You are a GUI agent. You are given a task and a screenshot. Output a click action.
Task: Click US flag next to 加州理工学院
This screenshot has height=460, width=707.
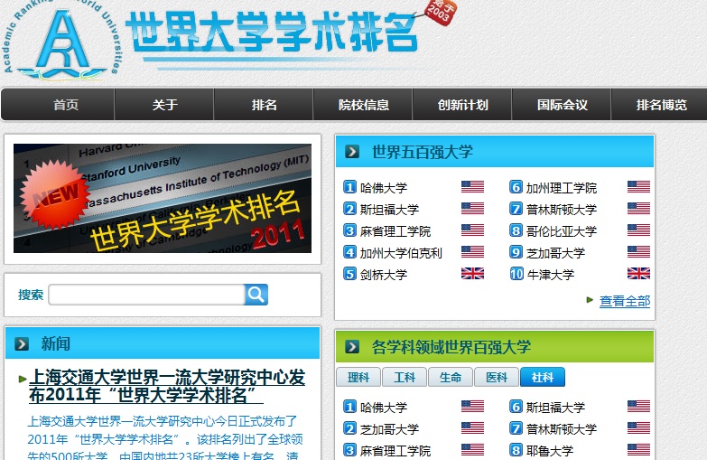click(638, 187)
